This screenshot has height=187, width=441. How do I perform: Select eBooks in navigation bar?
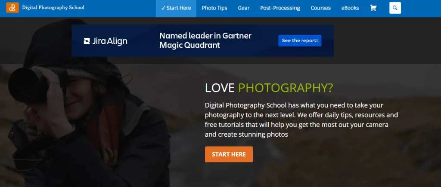tap(350, 8)
